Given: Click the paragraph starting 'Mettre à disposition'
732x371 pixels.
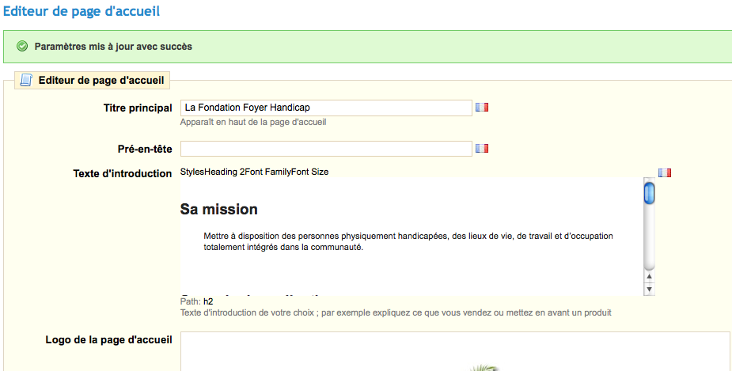Looking at the screenshot, I should [408, 241].
